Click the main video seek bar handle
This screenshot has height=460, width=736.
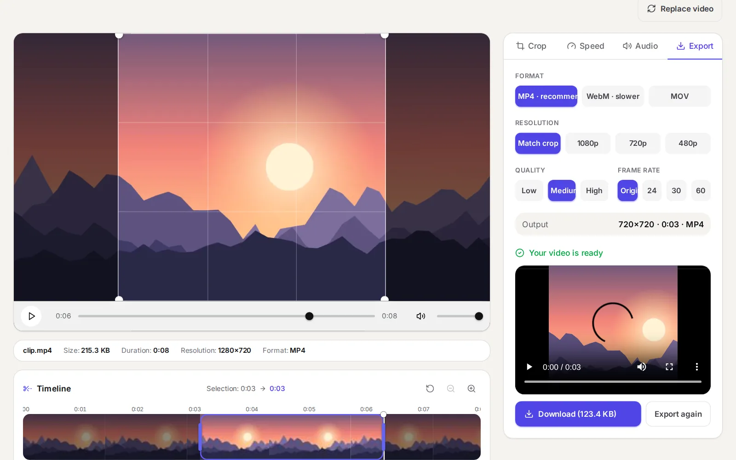(x=309, y=316)
